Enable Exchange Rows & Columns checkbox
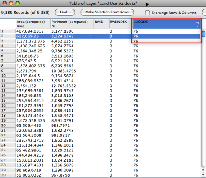This screenshot has height=178, width=206. [148, 13]
